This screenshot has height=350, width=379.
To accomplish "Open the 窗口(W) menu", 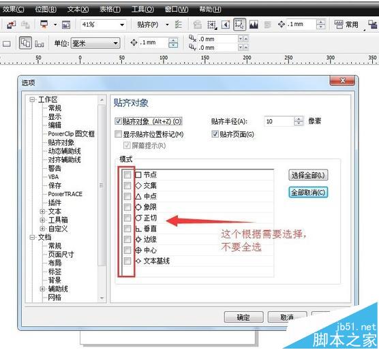I will click(177, 10).
